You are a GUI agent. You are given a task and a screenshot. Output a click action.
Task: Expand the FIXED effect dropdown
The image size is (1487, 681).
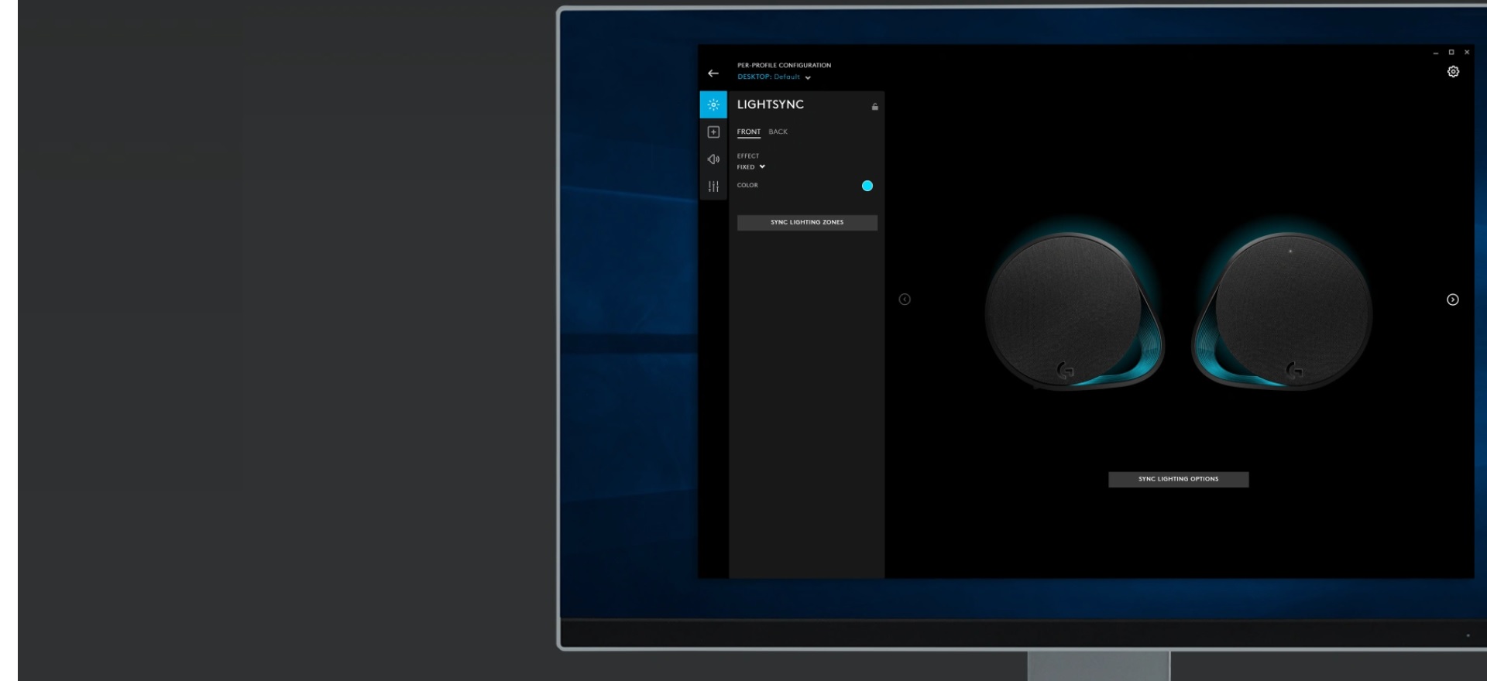[751, 167]
